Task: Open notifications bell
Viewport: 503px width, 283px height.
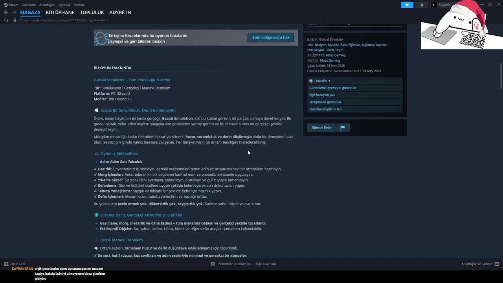Action: (422, 5)
